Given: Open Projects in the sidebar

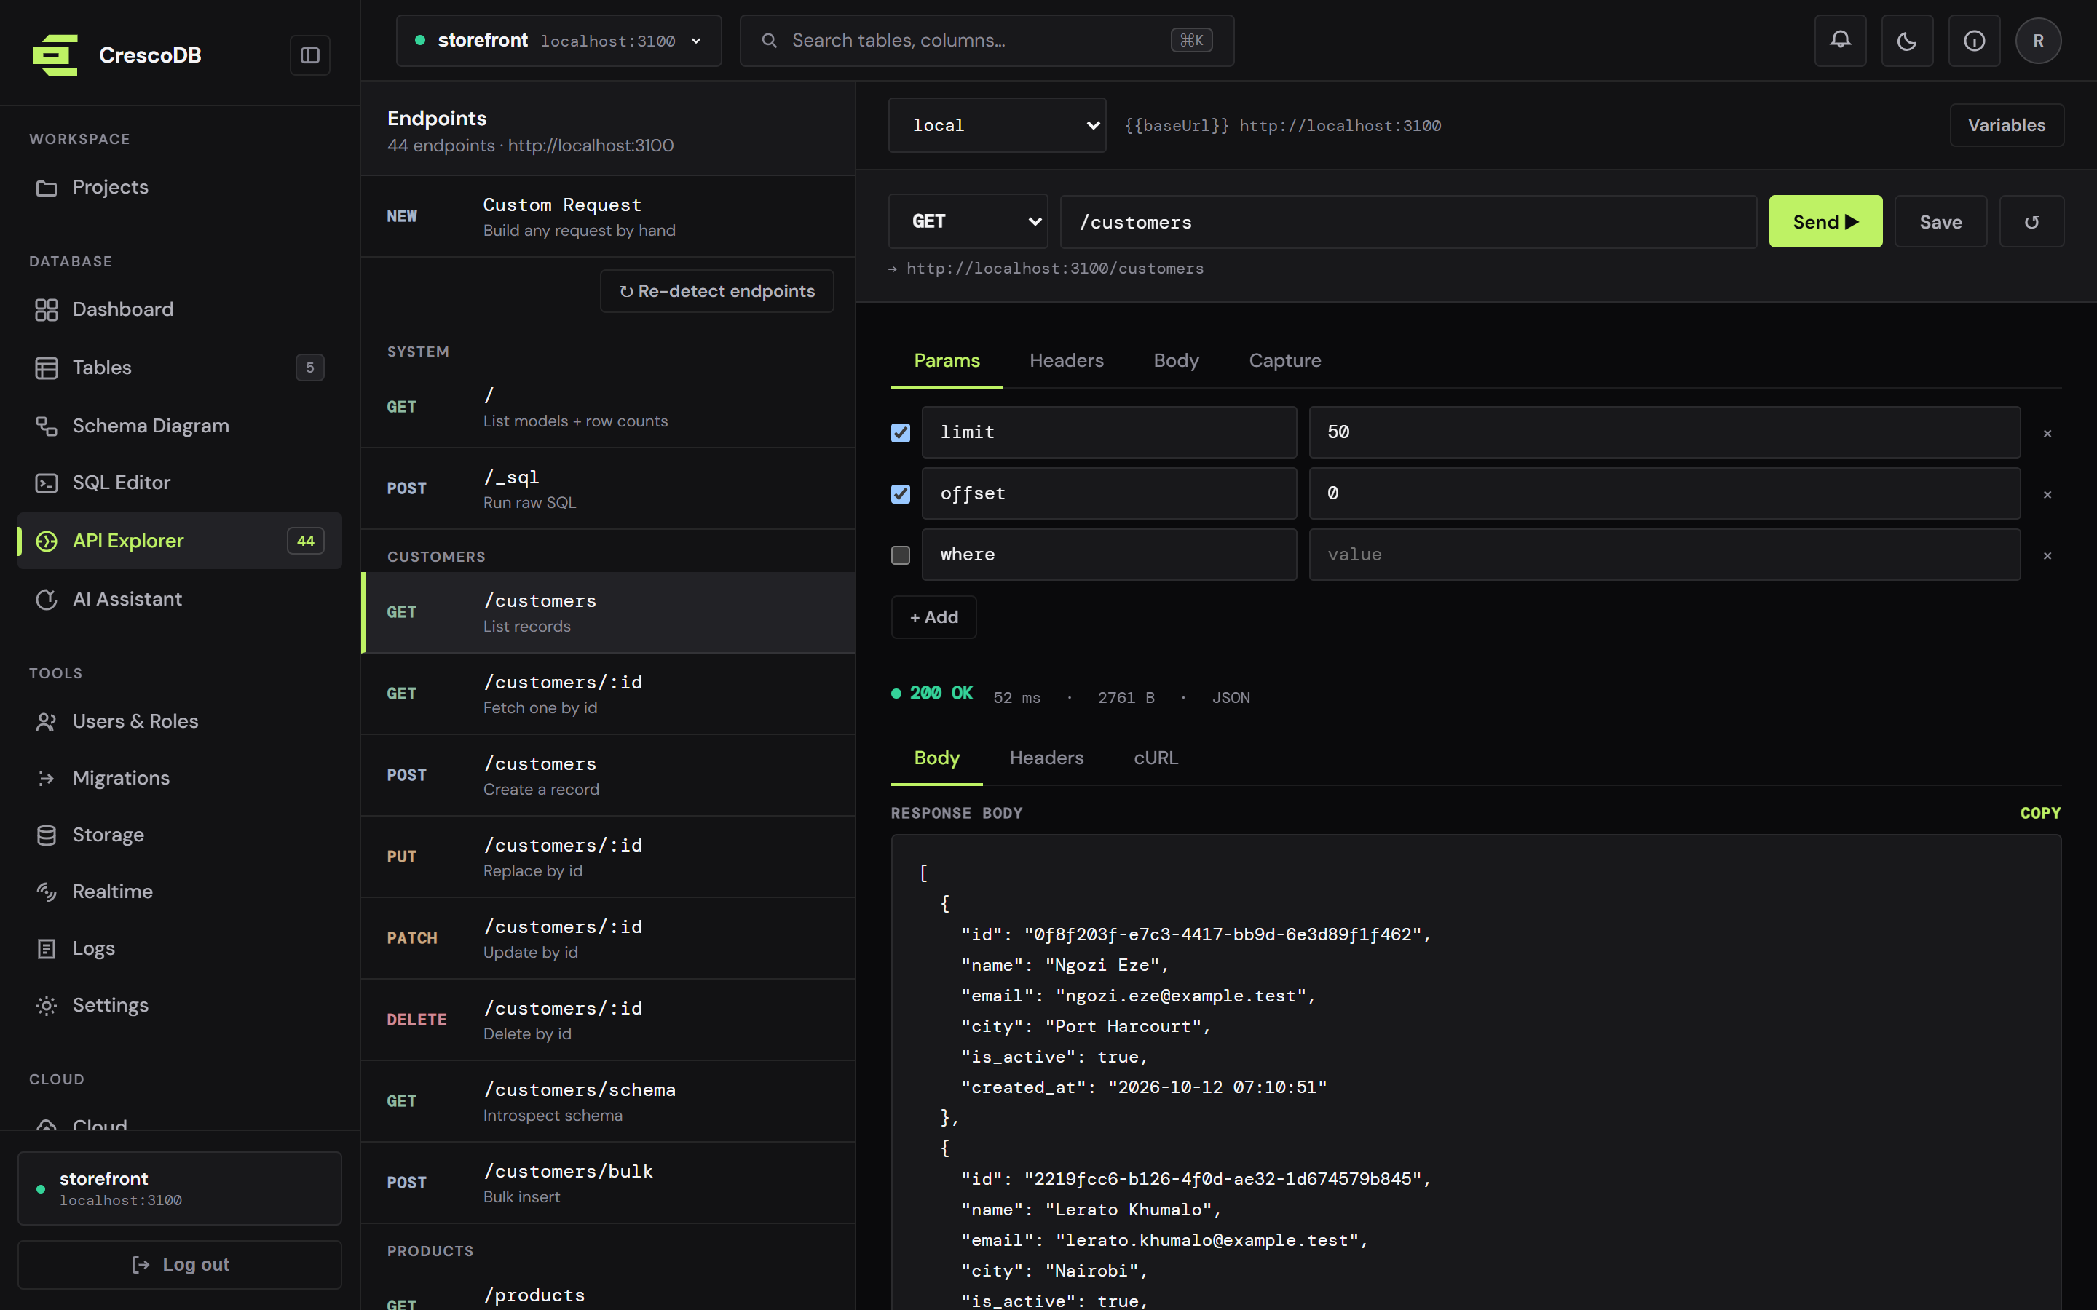Looking at the screenshot, I should [179, 187].
